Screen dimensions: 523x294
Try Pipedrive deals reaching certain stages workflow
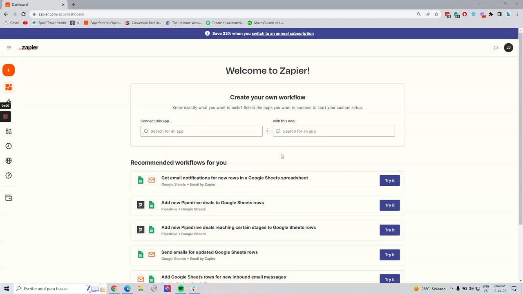click(x=390, y=230)
